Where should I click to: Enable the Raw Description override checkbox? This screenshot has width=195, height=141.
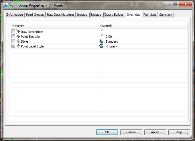[13, 31]
